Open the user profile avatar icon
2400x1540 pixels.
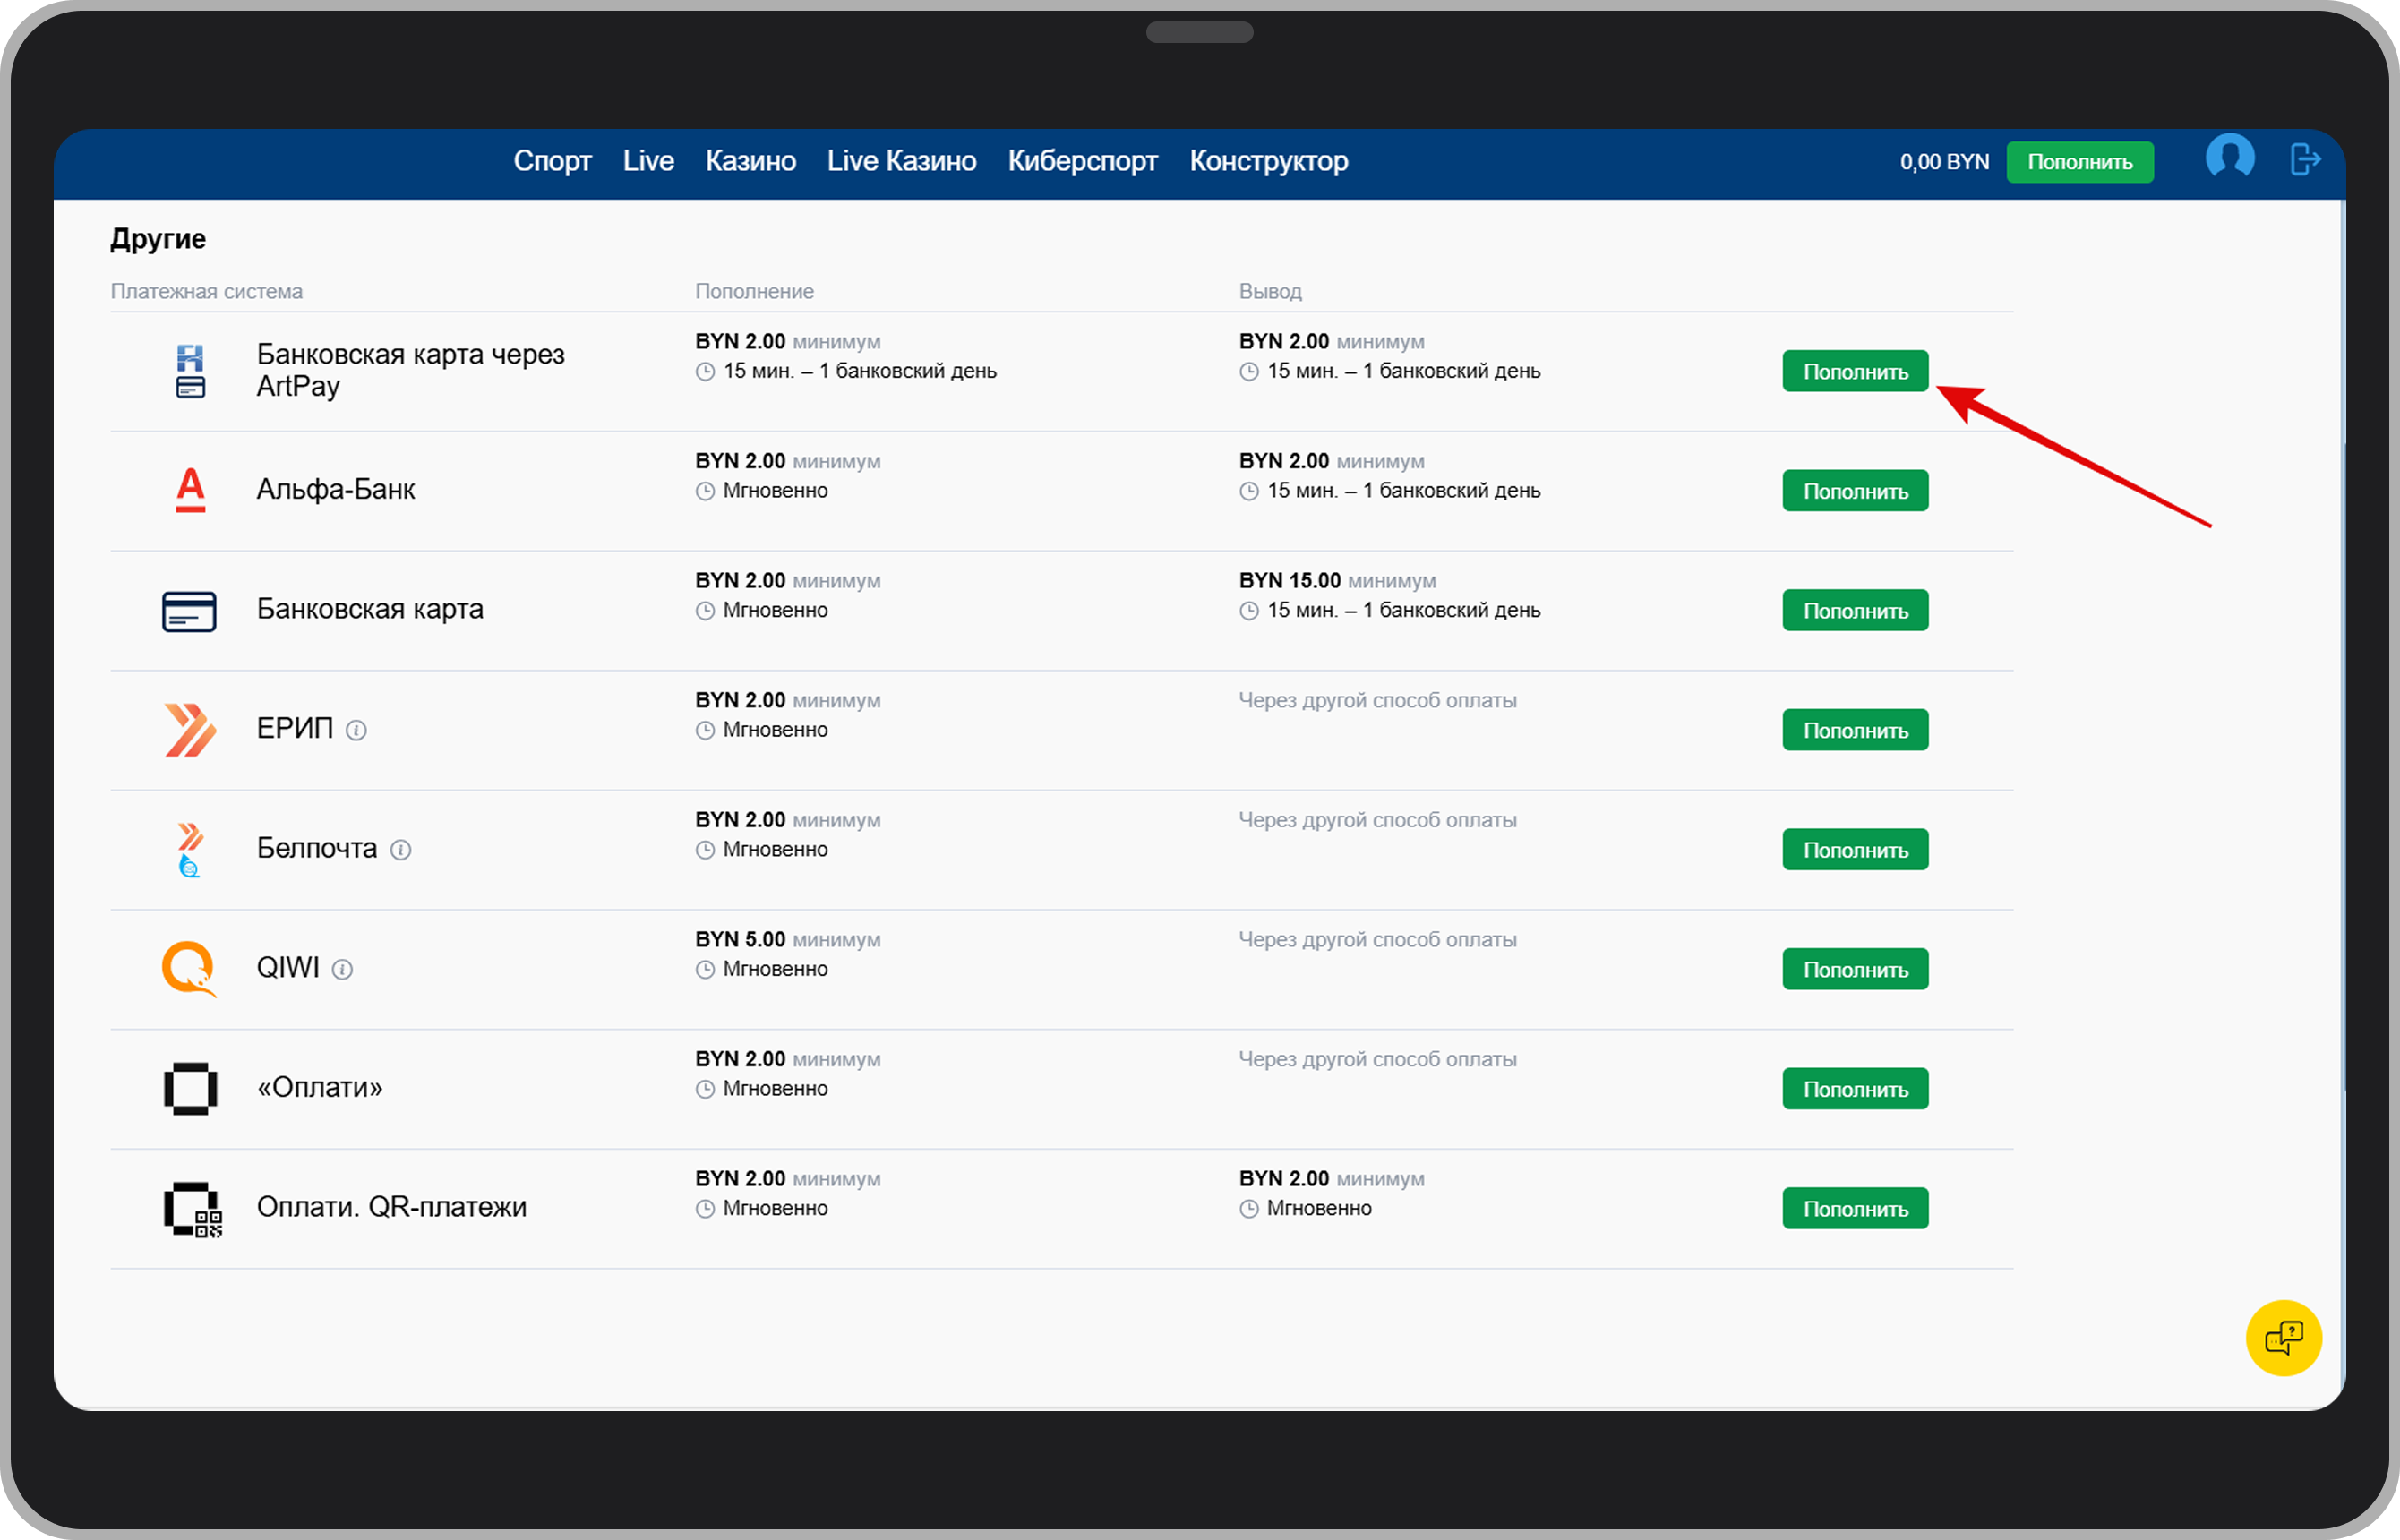pos(2229,158)
